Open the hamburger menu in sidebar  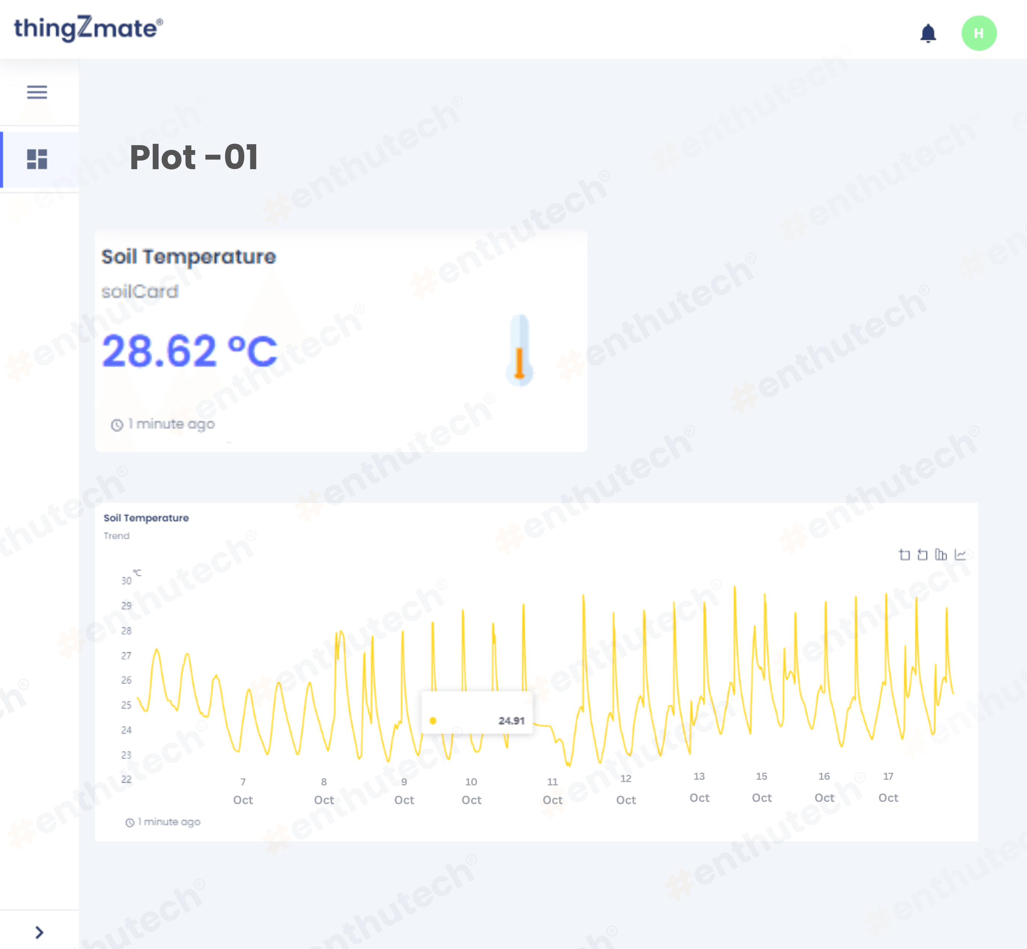point(37,92)
